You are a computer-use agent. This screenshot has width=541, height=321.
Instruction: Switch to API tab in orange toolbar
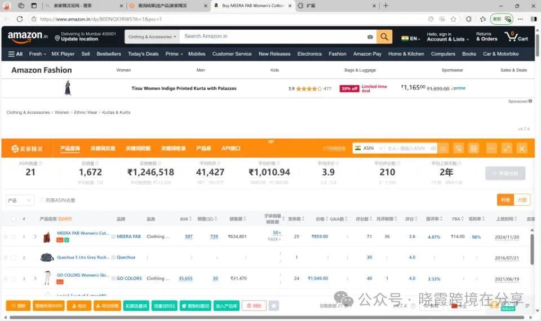(231, 148)
